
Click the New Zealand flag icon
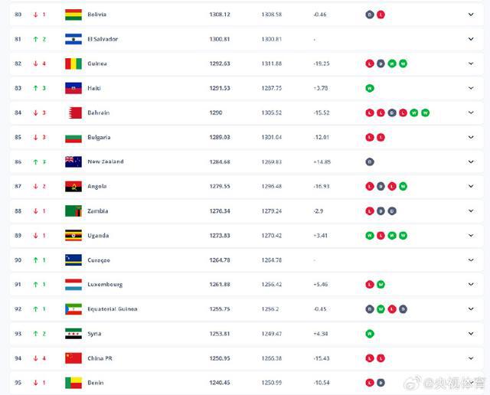(73, 162)
